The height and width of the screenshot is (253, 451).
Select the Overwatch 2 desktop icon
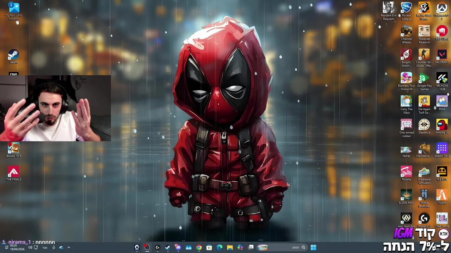[x=442, y=11]
